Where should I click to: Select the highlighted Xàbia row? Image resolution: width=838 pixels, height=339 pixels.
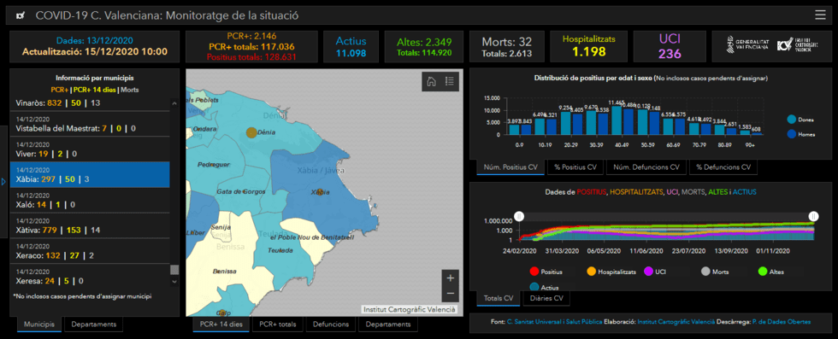[x=90, y=174]
